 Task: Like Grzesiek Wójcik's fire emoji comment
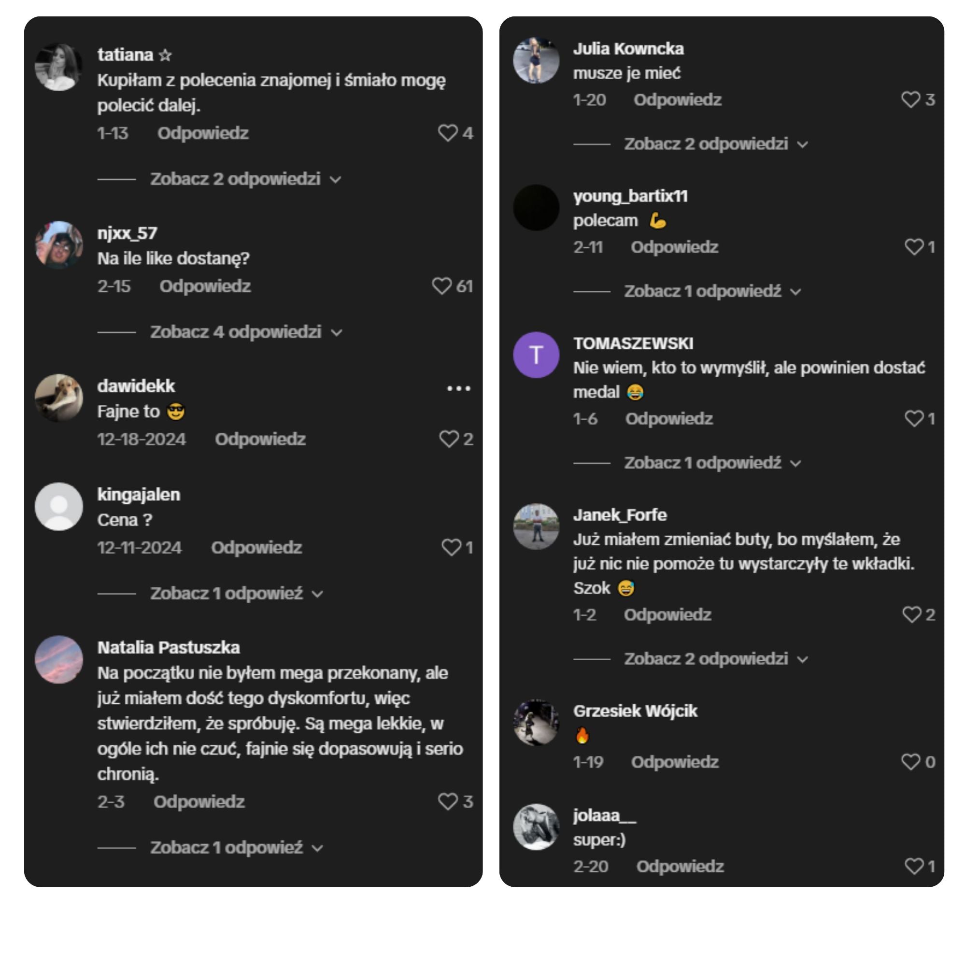pos(910,762)
